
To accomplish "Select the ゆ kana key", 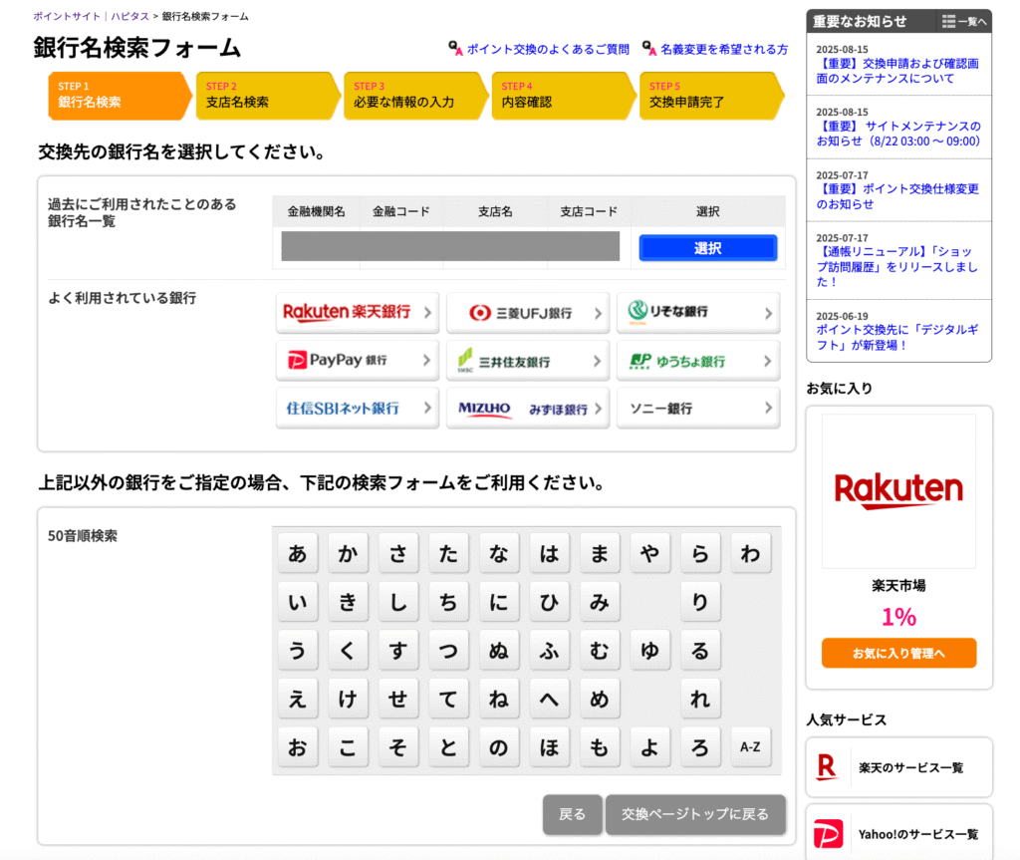I will pyautogui.click(x=649, y=650).
